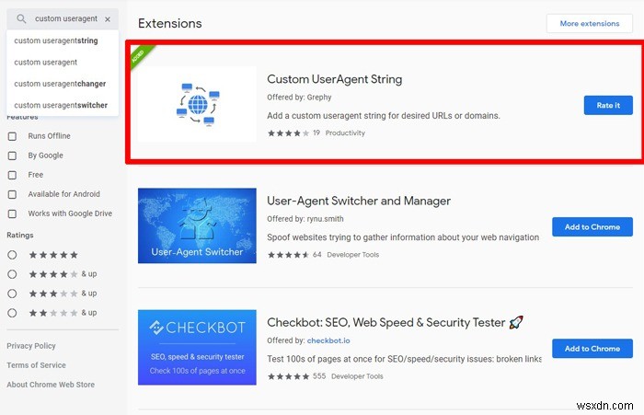Tick the Free feature checkbox
644x415 pixels.
[13, 175]
